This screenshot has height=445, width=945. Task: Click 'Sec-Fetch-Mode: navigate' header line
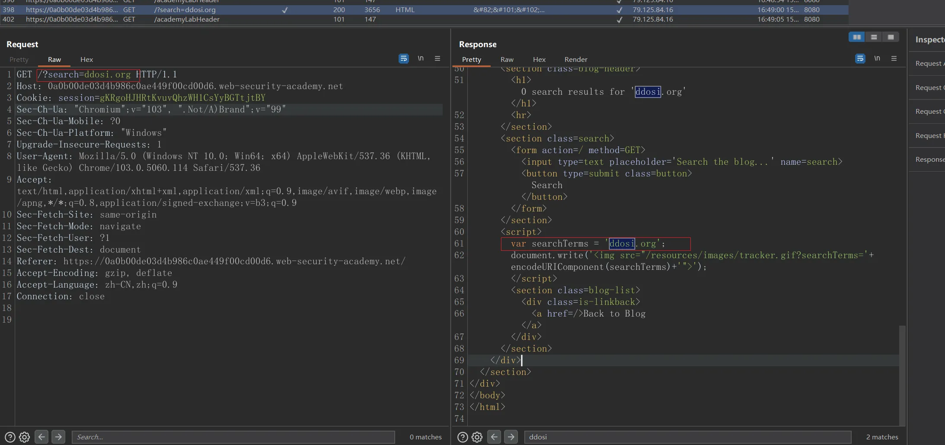pyautogui.click(x=79, y=226)
